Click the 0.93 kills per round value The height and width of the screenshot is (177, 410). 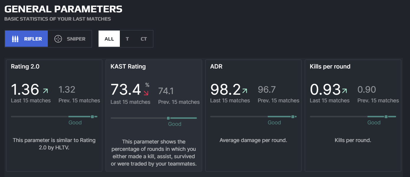point(325,89)
